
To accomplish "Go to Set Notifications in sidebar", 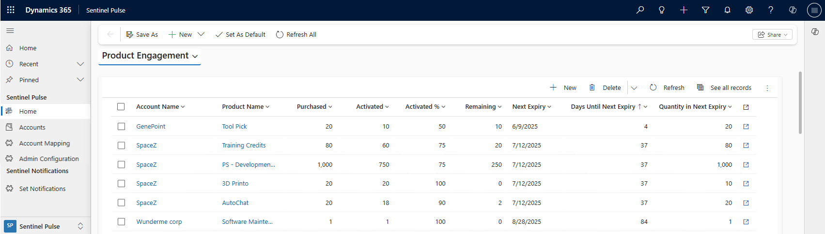I will [42, 189].
